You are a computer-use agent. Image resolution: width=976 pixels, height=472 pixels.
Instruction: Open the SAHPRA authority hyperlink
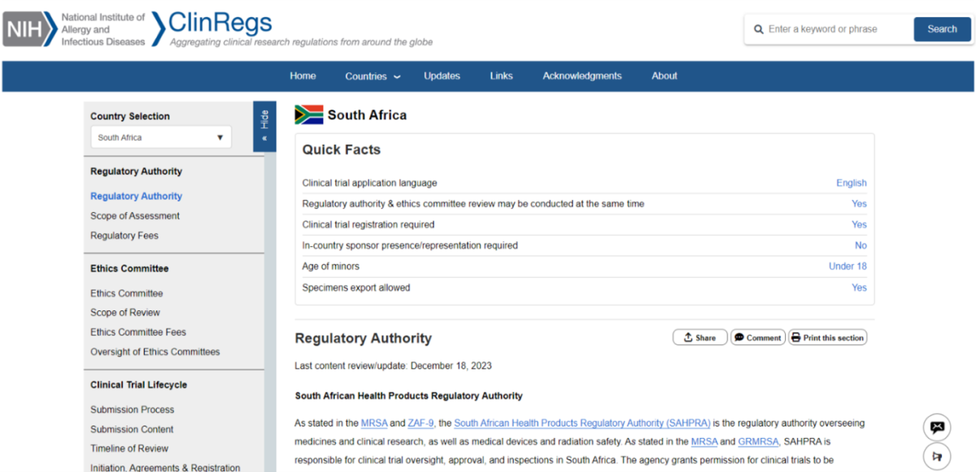click(582, 423)
